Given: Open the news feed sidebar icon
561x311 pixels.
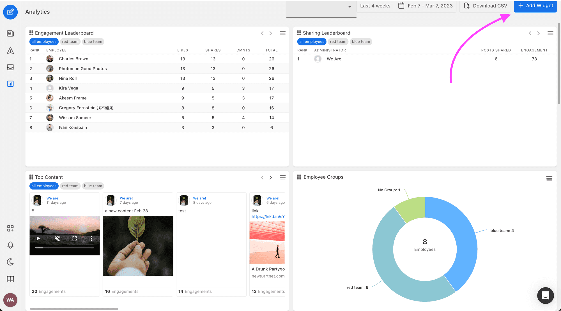Looking at the screenshot, I should tap(10, 34).
